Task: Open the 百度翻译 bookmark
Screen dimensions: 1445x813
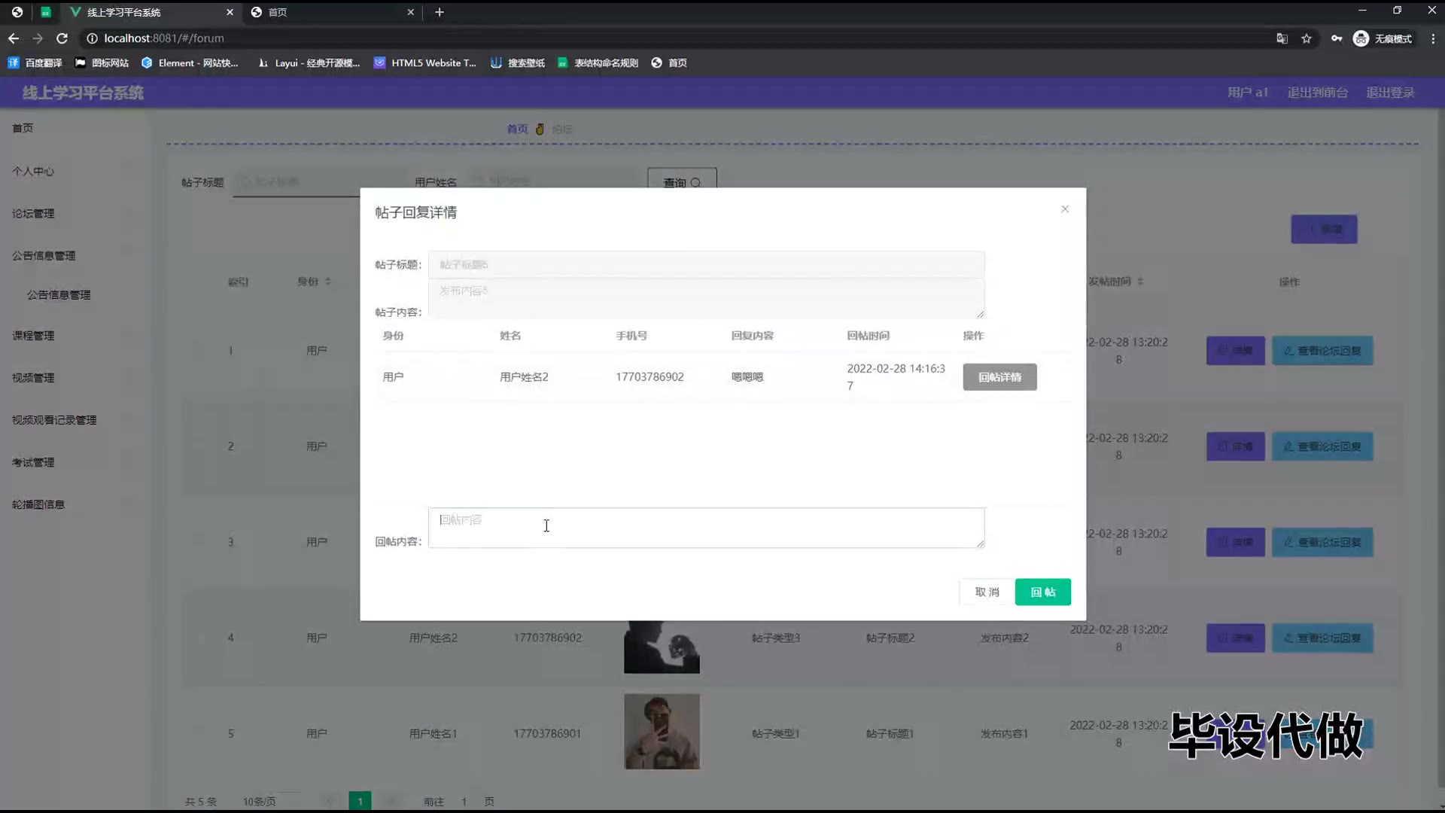Action: click(35, 63)
